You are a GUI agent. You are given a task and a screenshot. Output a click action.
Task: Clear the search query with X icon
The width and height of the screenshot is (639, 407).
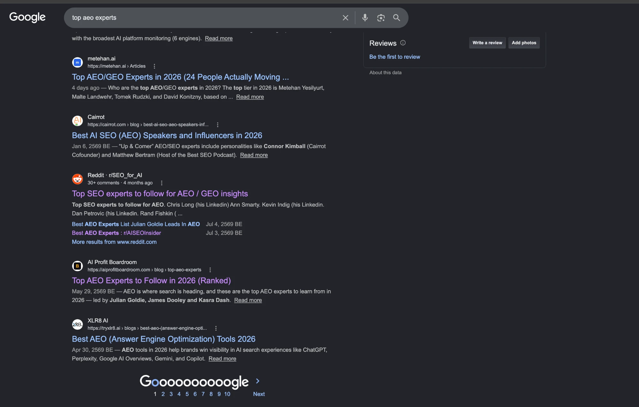click(345, 18)
